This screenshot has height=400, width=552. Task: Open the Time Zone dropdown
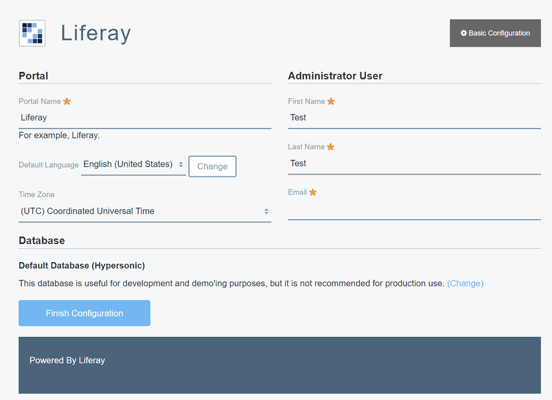(x=145, y=211)
